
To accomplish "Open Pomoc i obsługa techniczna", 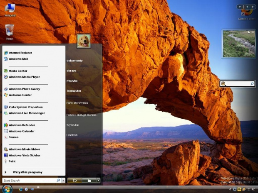I will coord(82,115).
